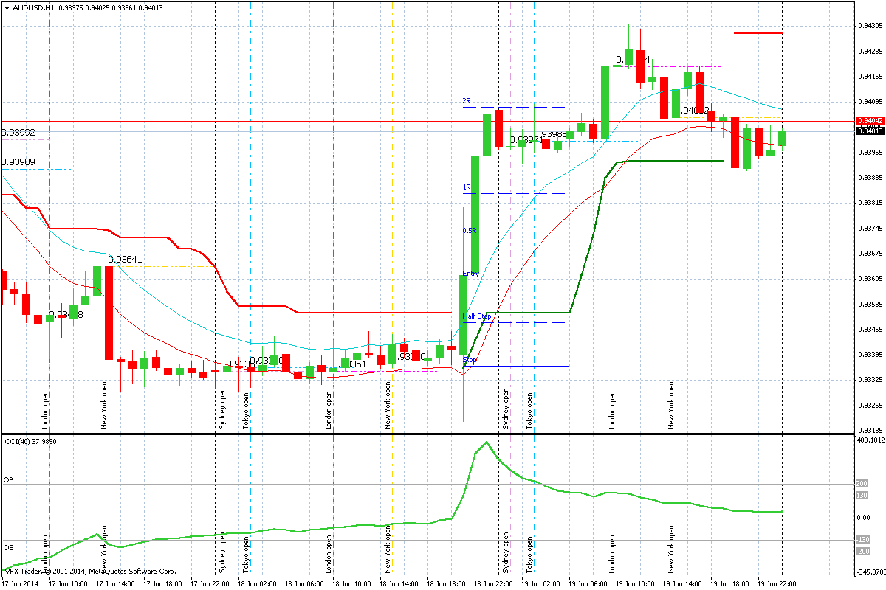The width and height of the screenshot is (886, 590).
Task: Click the 0.93992 price label at left edge
Action: click(x=18, y=133)
